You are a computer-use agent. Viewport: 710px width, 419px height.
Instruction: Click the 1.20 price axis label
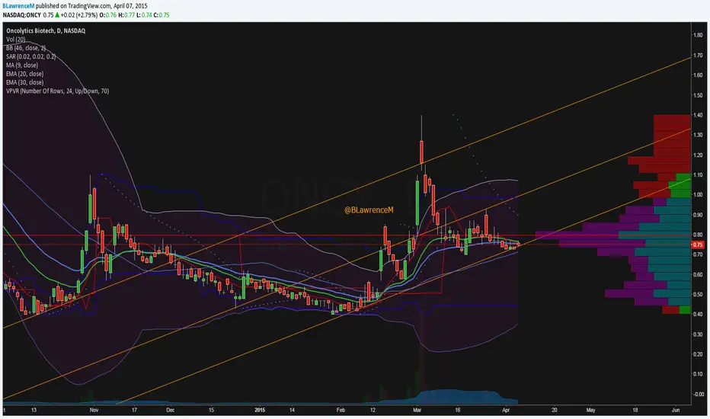698,155
